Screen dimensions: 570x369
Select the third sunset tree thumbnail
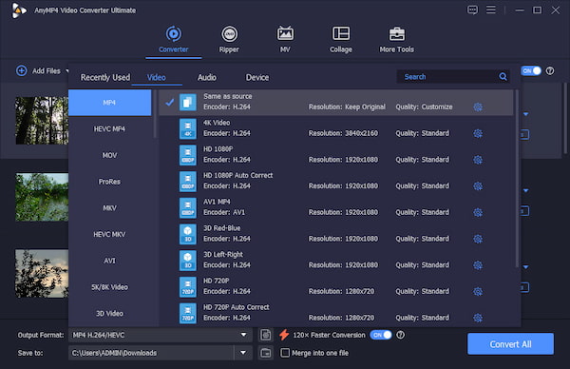42,273
